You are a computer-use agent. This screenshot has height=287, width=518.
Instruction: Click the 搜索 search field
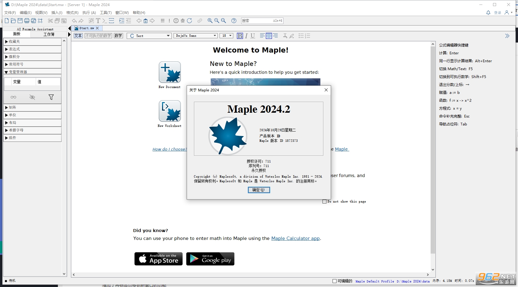coord(262,21)
